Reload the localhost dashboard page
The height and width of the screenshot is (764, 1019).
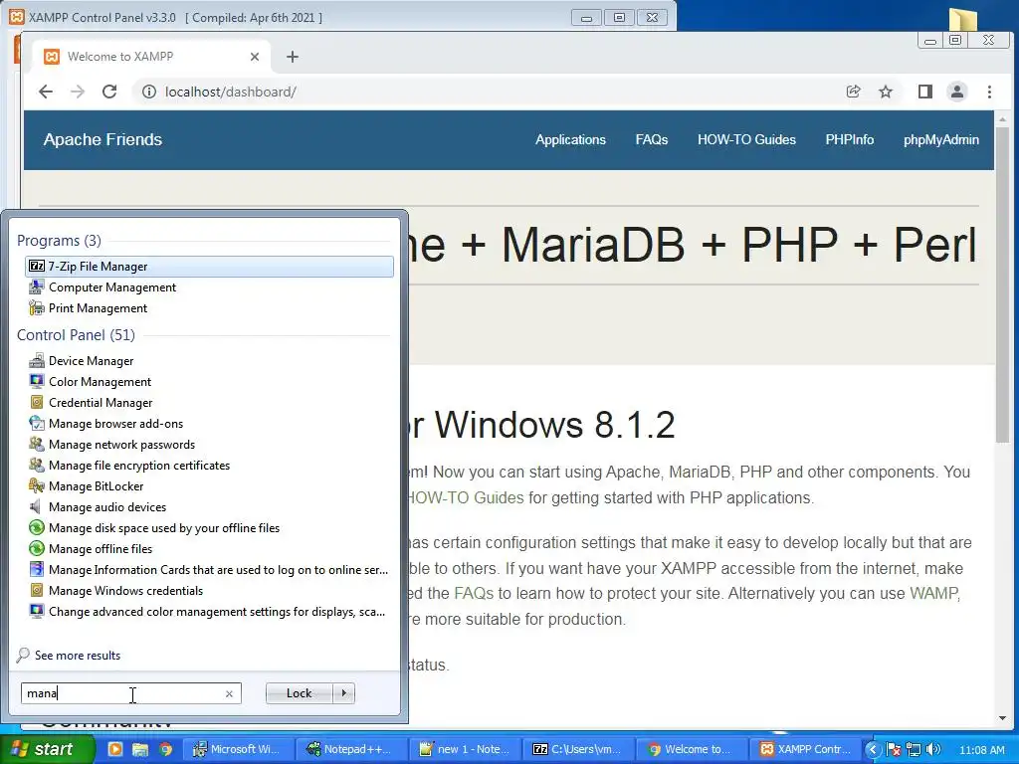tap(109, 92)
